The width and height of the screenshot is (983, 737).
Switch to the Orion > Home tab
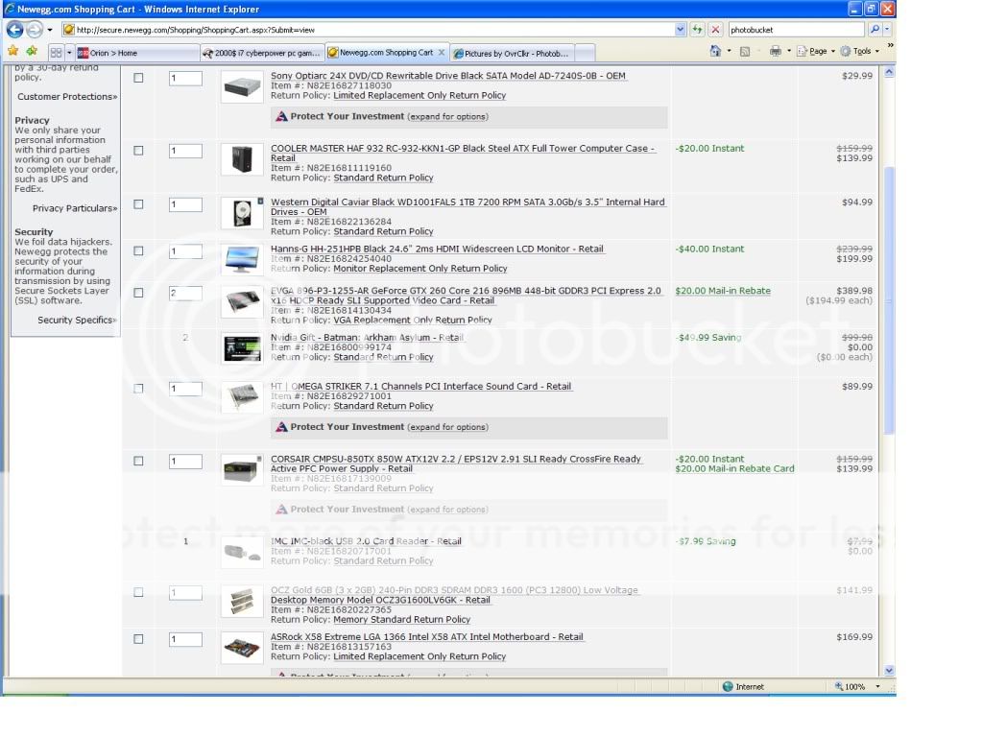(x=136, y=54)
